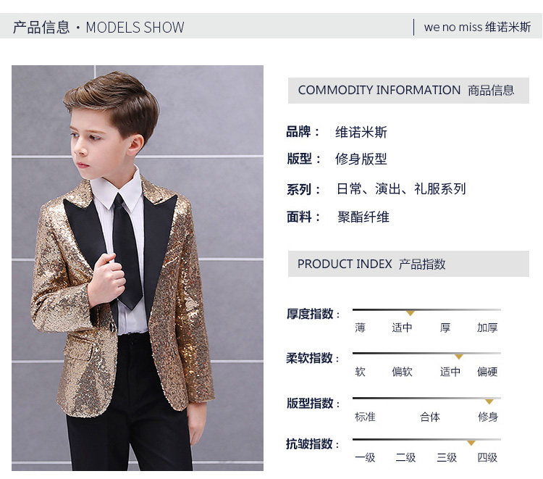Choose 偏硬 on softness scale

(487, 372)
